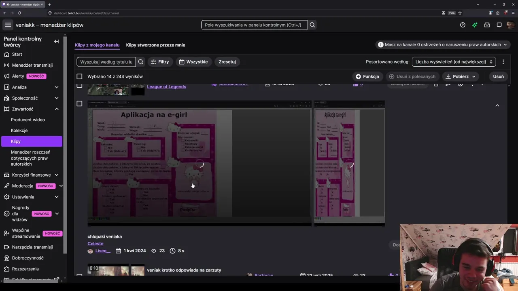Expand the Społeczność sidebar section
Viewport: 518px width, 291px height.
click(57, 98)
